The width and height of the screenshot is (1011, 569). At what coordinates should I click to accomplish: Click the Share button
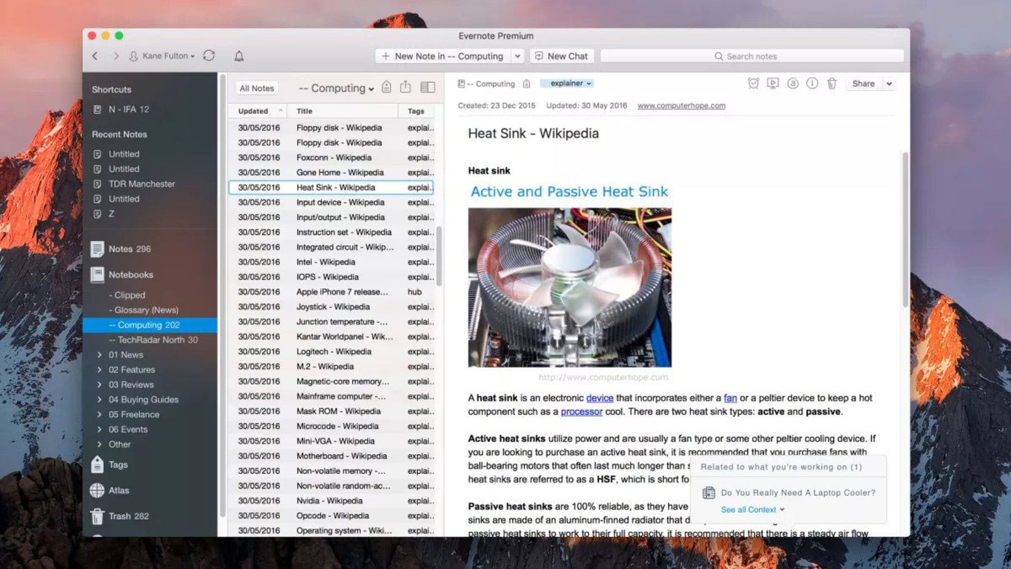[863, 83]
